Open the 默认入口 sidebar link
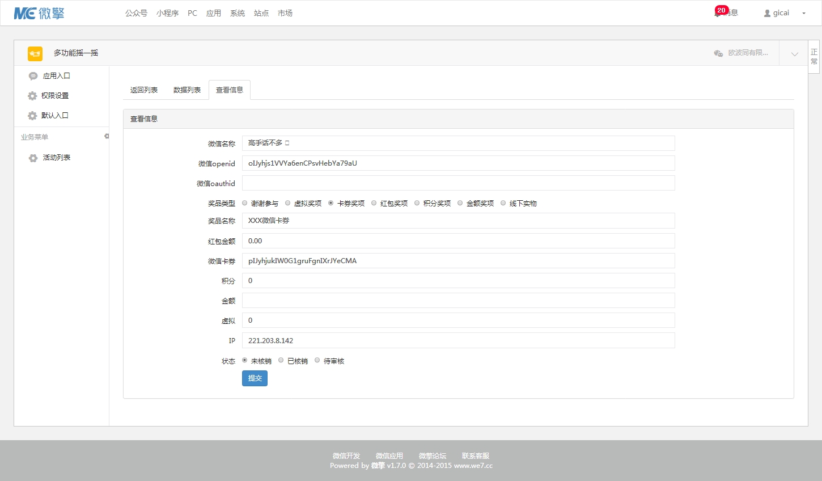 tap(55, 116)
